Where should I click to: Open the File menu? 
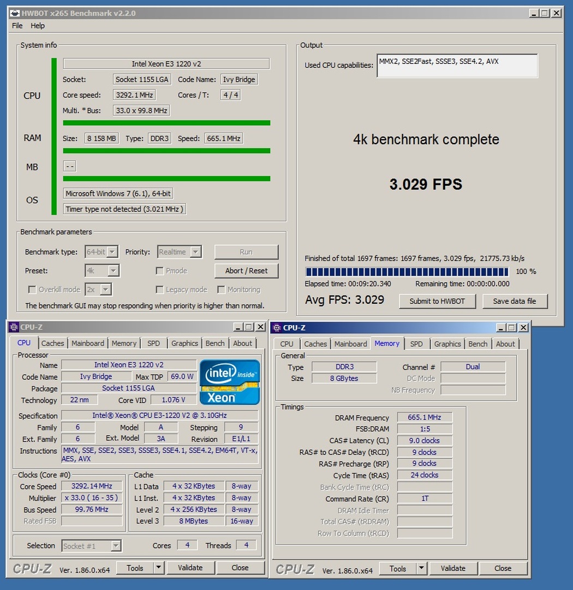point(17,26)
